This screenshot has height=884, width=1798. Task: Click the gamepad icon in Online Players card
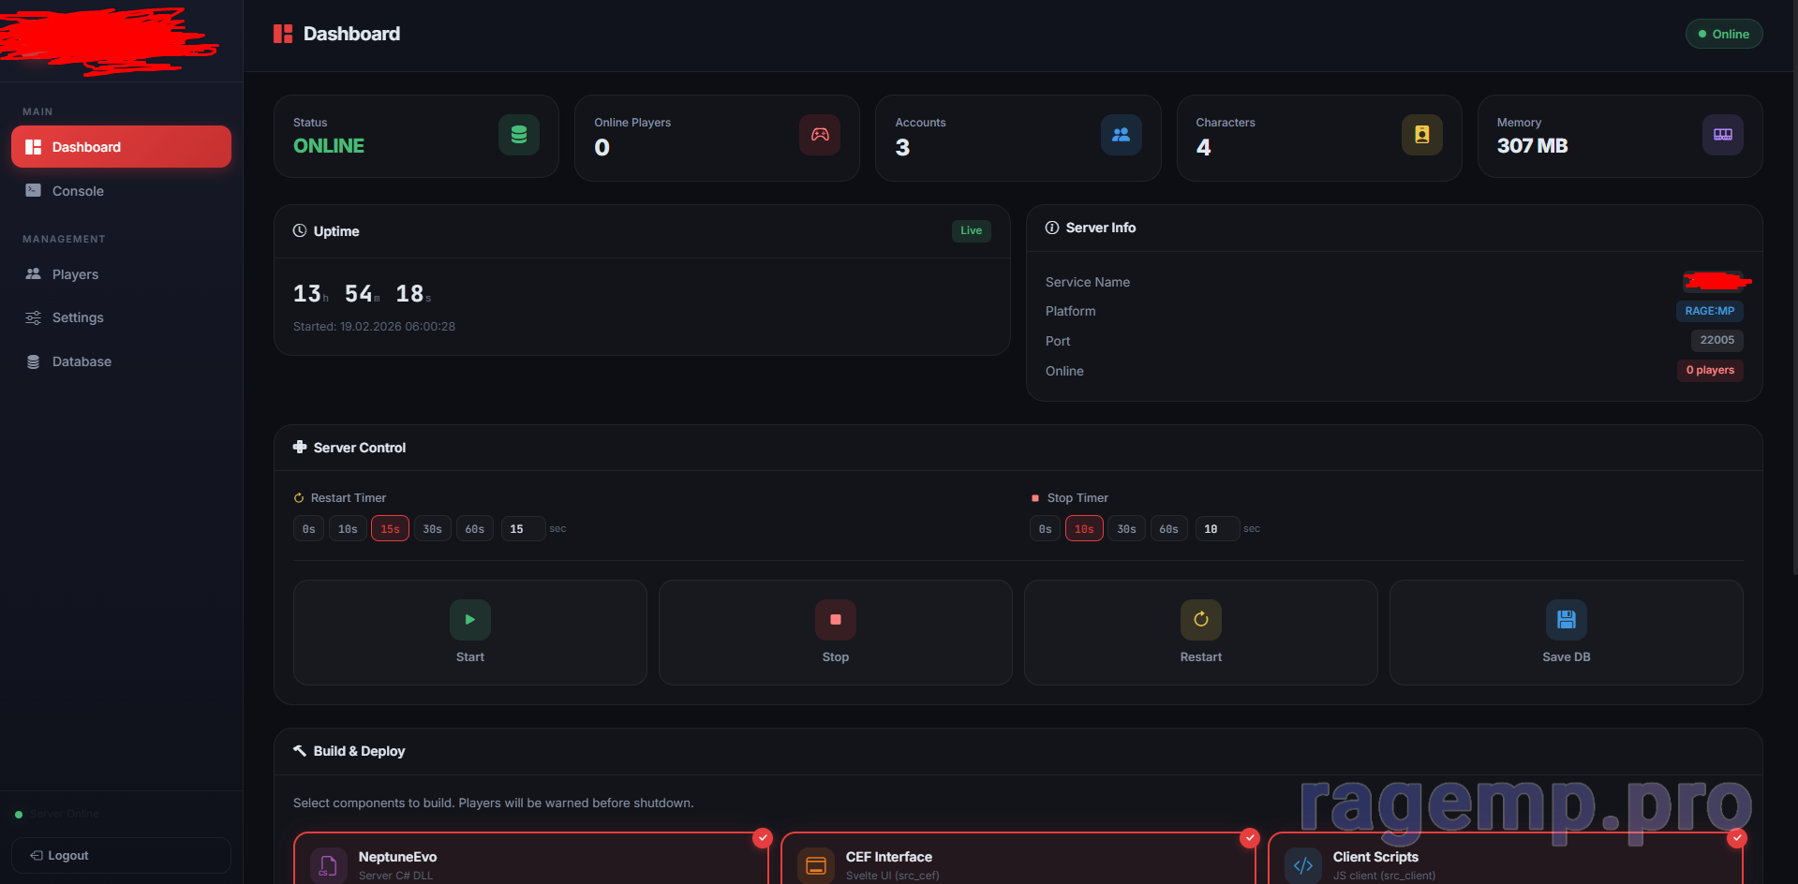[820, 135]
